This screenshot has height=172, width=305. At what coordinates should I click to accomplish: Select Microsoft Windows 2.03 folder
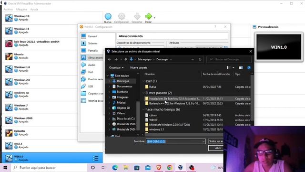(170, 125)
